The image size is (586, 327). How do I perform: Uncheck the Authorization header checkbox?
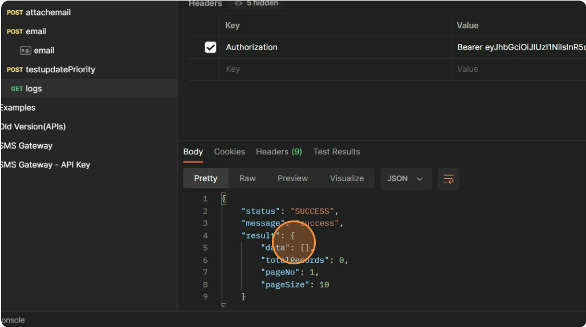coord(210,47)
